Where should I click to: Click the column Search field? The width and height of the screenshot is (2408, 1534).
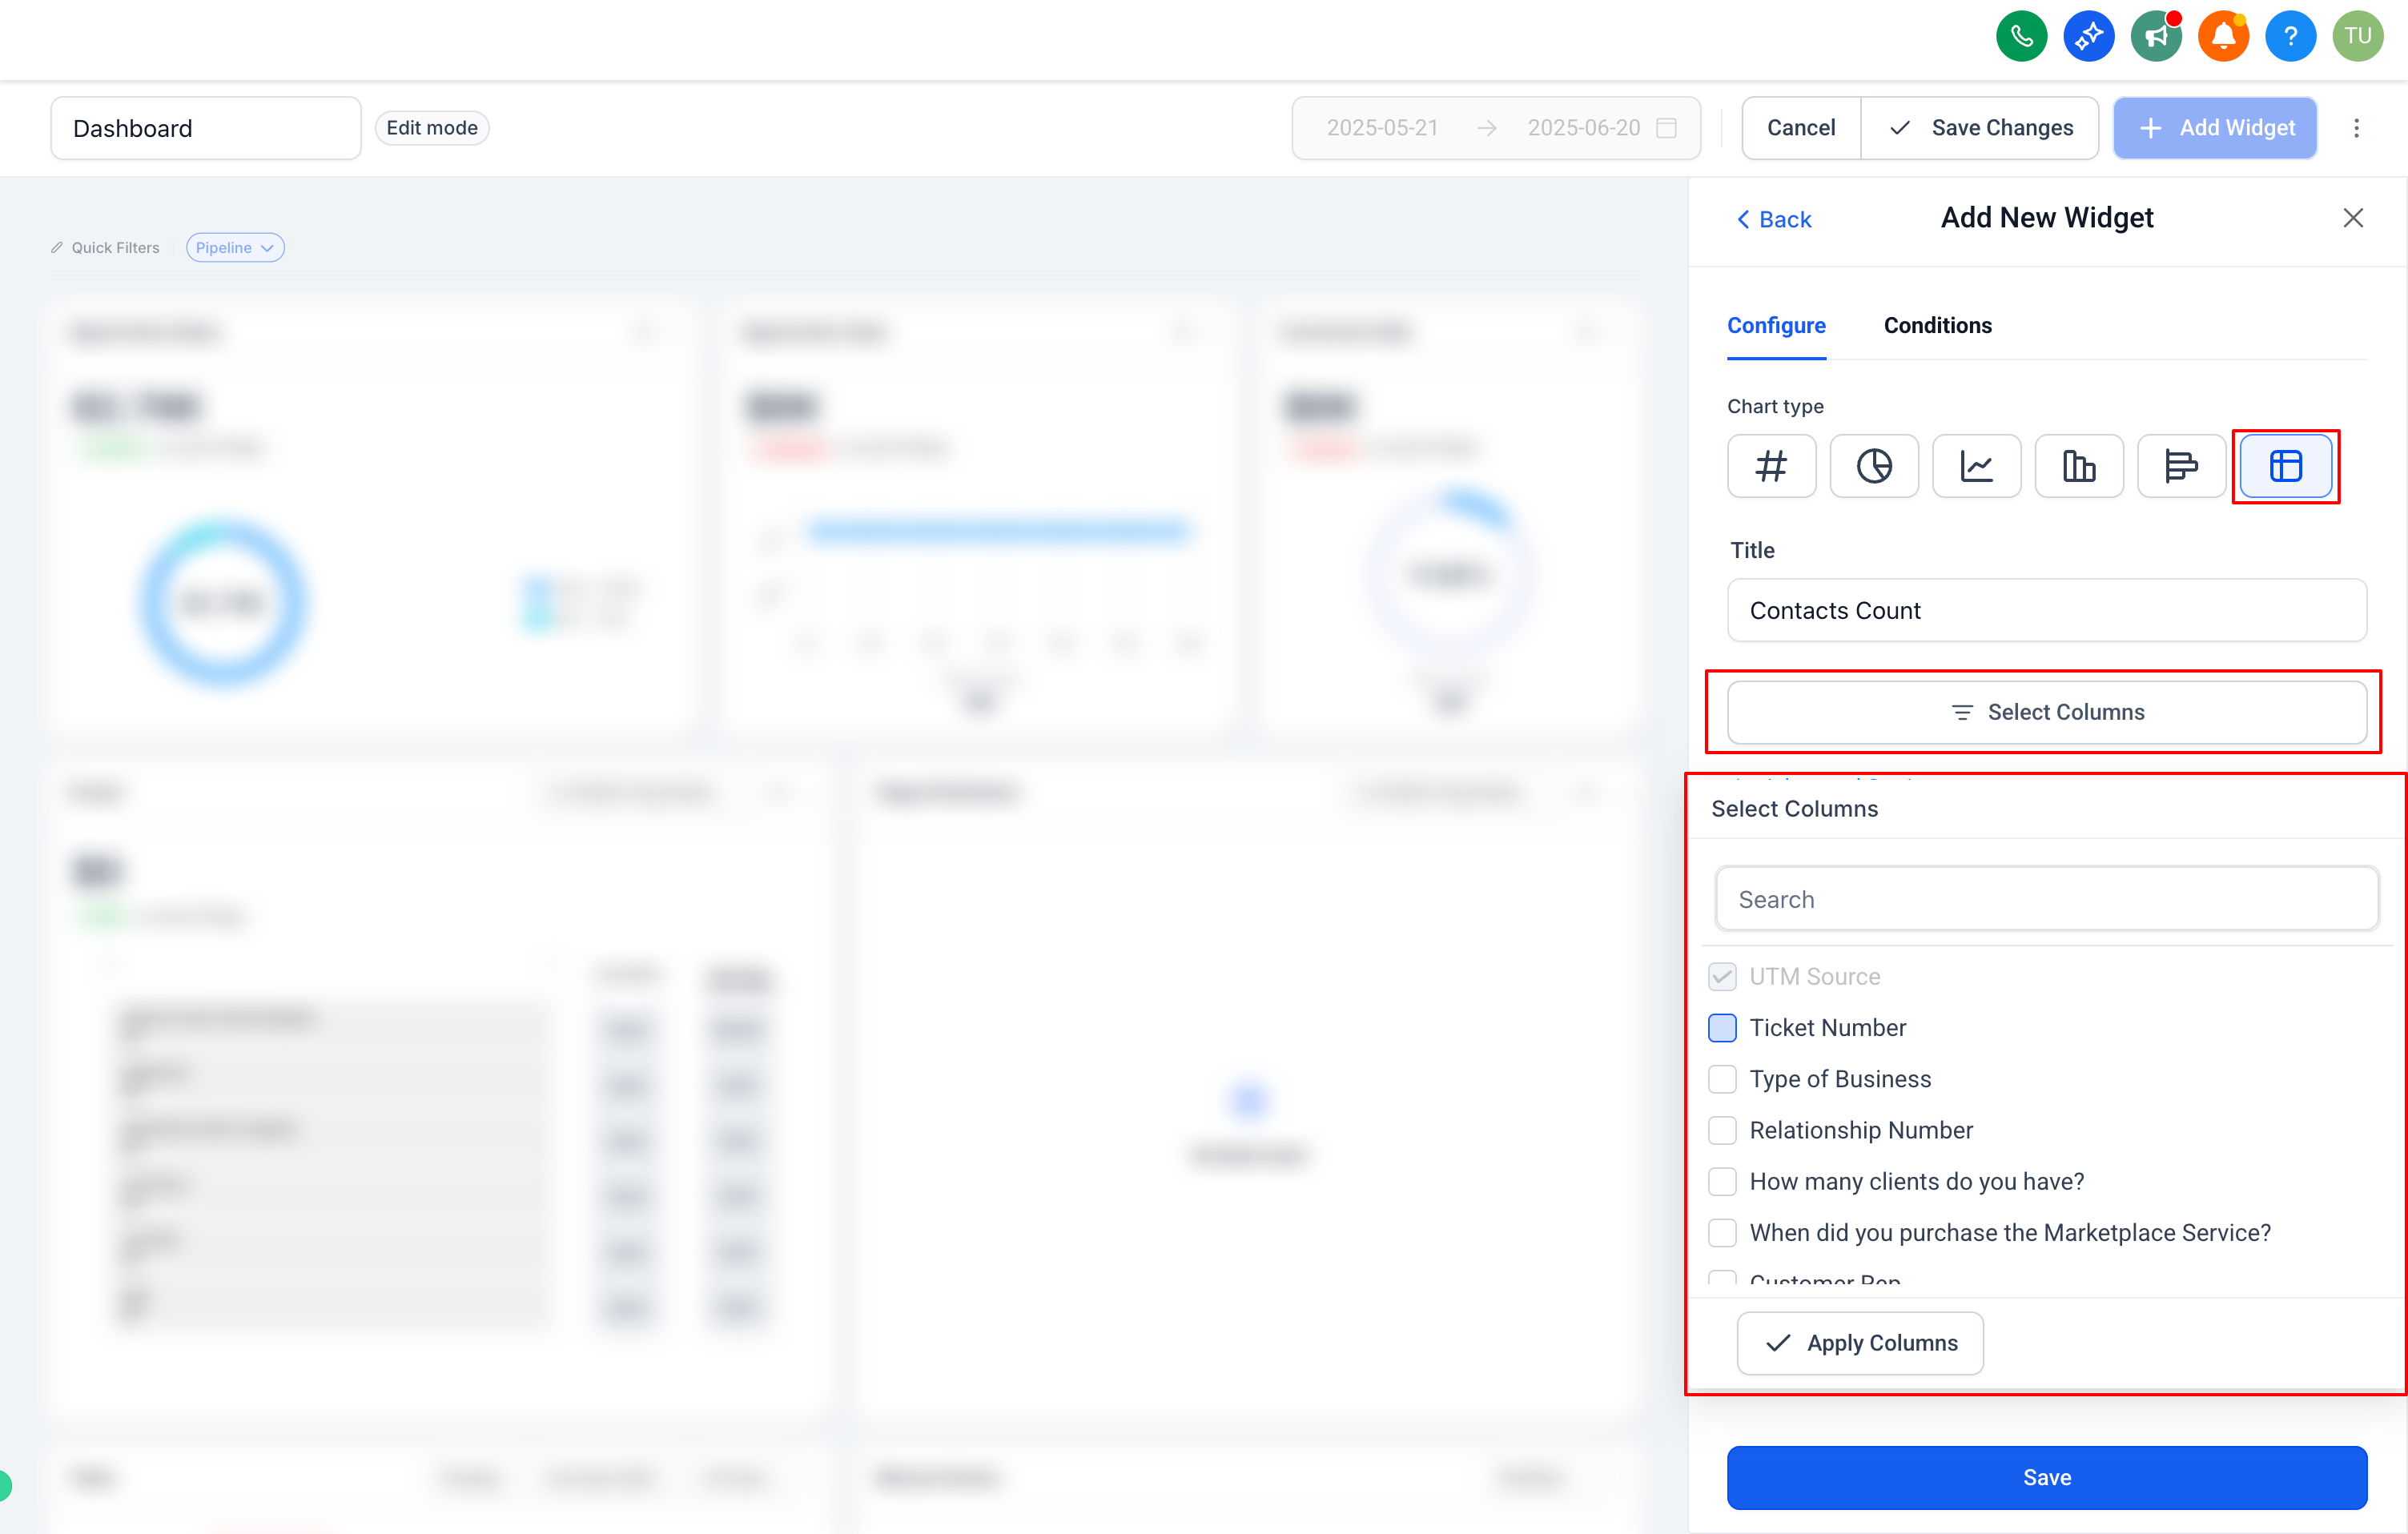click(x=2046, y=899)
